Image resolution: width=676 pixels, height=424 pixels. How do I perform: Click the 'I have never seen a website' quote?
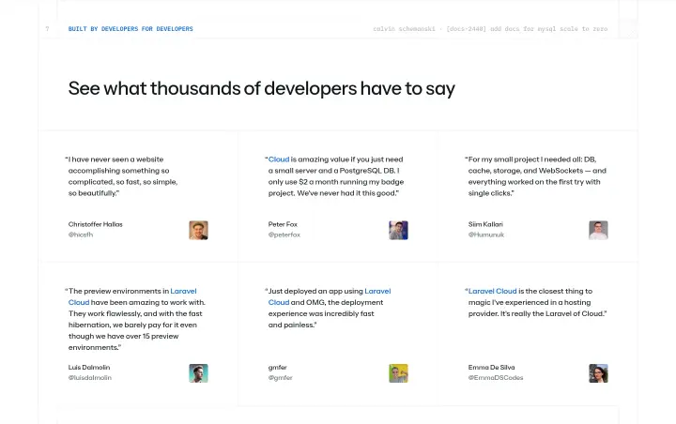[x=121, y=176]
